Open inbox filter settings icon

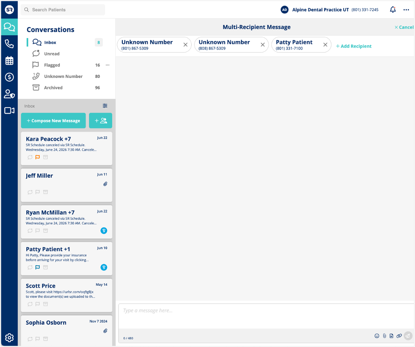[x=105, y=106]
